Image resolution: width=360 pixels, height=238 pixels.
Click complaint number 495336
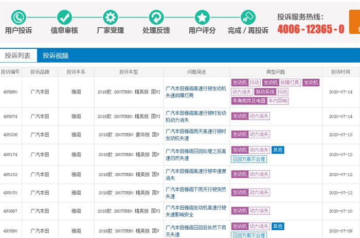point(10,135)
